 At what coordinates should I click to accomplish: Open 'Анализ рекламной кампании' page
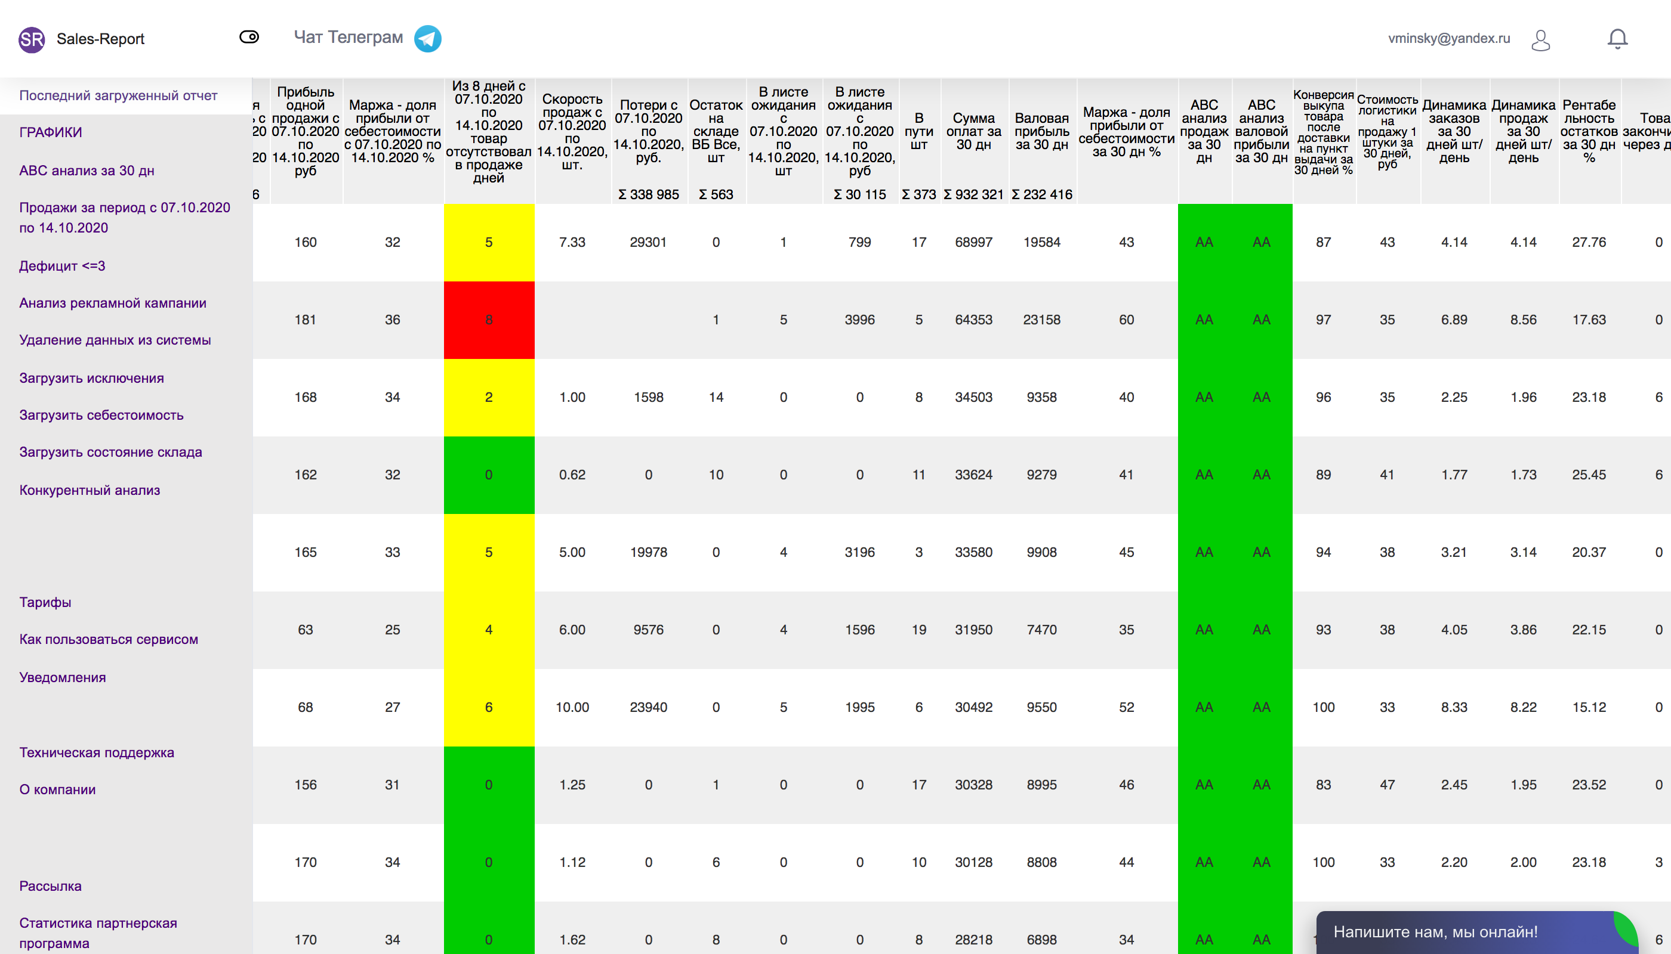(x=113, y=303)
